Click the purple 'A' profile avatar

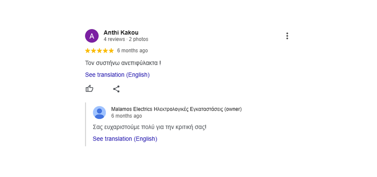tap(92, 36)
